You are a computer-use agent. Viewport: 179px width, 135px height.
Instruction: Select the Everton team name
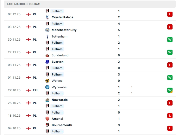pos(57,62)
